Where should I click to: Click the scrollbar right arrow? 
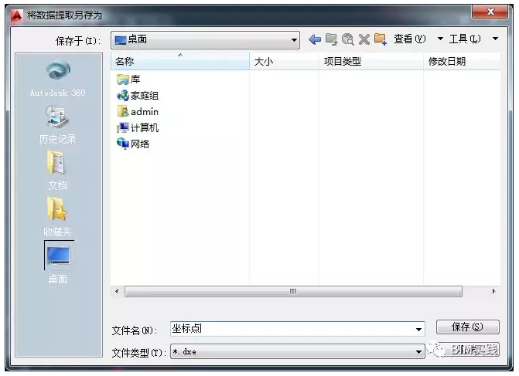[x=493, y=291]
